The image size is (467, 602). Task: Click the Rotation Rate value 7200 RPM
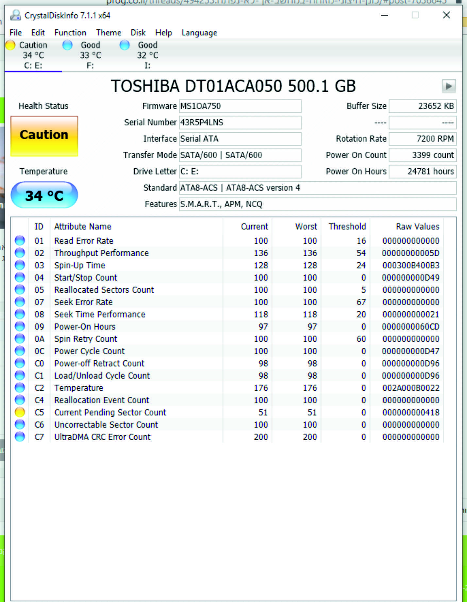click(x=423, y=139)
